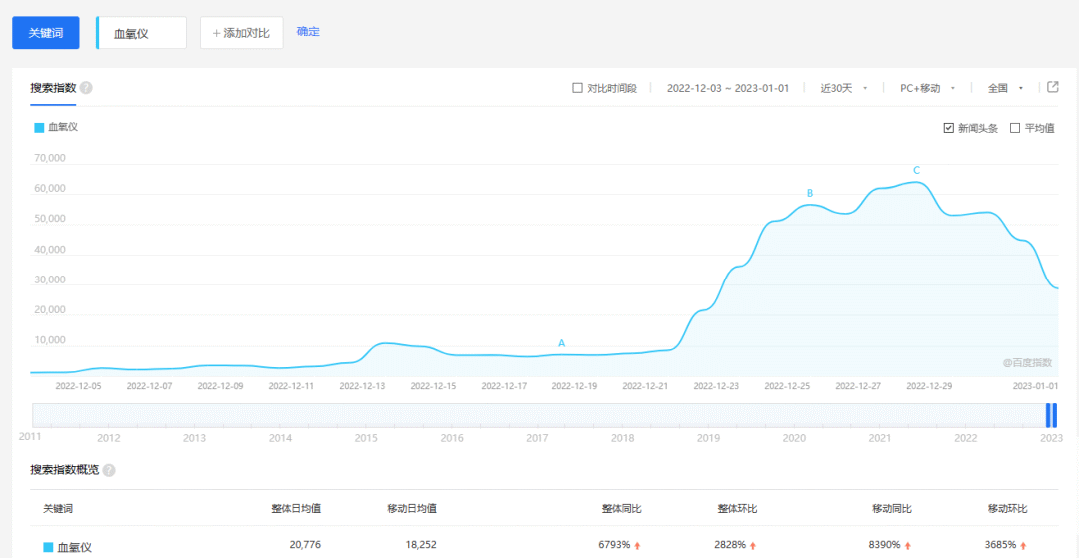1079x558 pixels.
Task: Uncheck the 新闻头条 checkbox
Action: pos(949,128)
